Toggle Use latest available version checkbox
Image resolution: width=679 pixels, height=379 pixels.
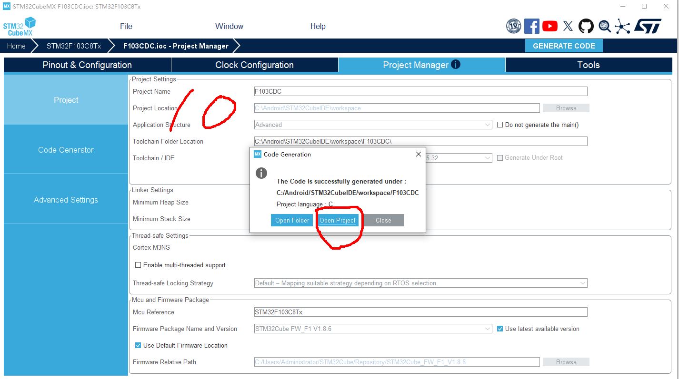click(500, 329)
